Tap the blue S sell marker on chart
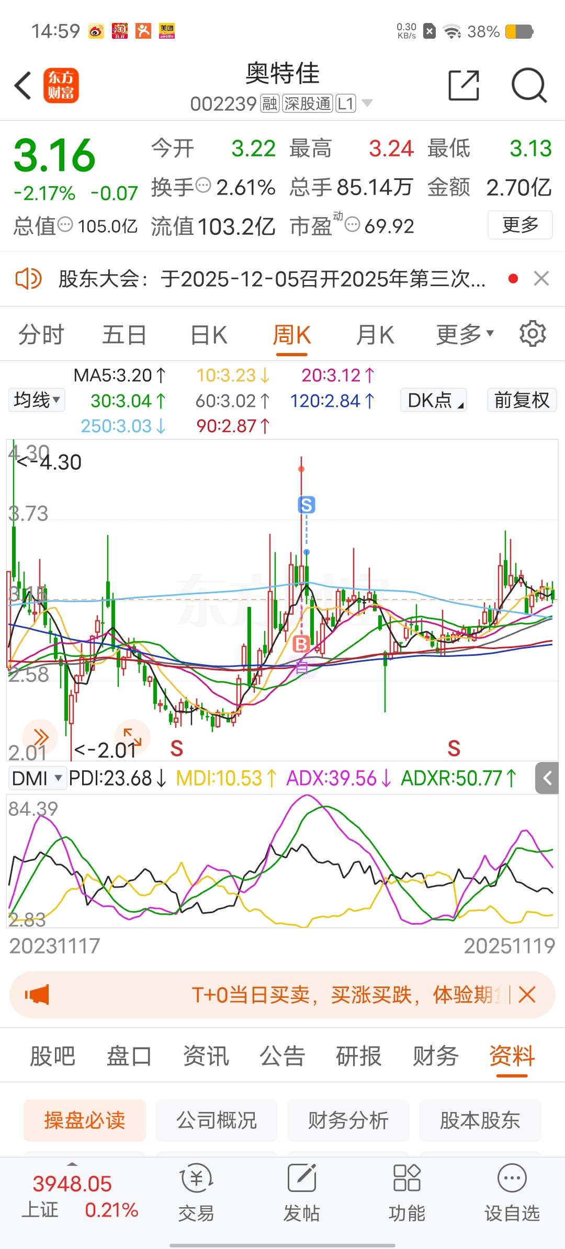 (x=307, y=505)
